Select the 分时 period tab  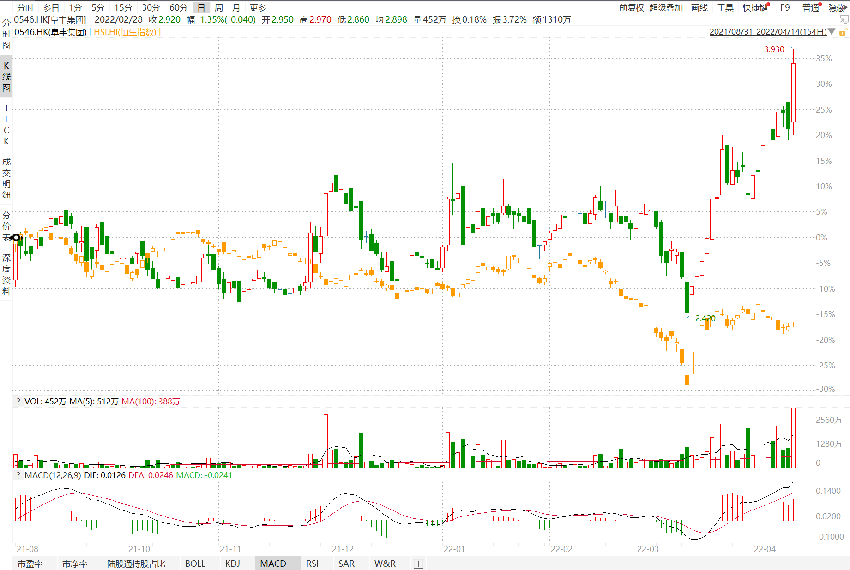coord(25,8)
